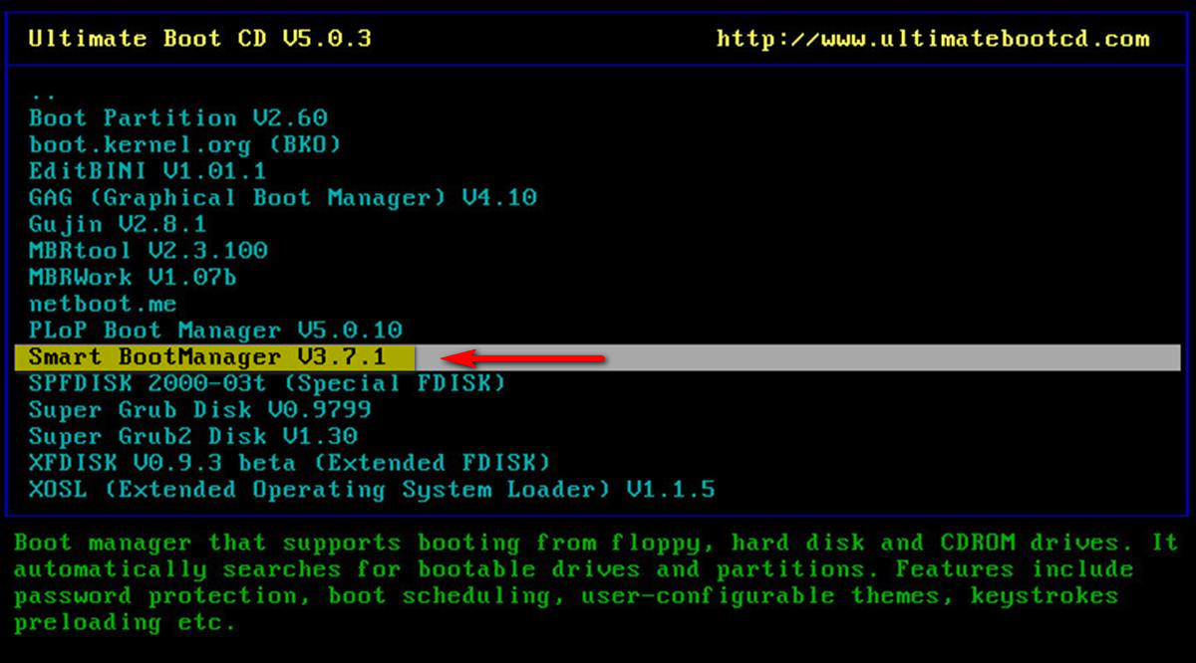Click the green boot manager description text

coord(596,583)
